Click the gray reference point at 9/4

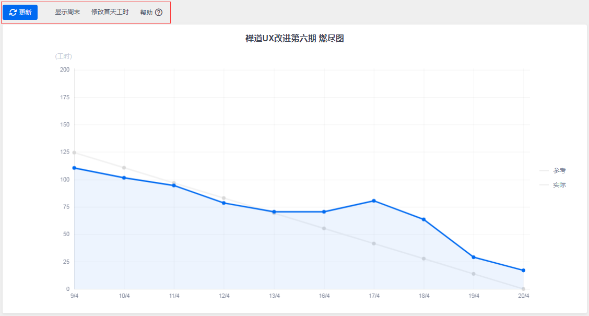point(74,153)
